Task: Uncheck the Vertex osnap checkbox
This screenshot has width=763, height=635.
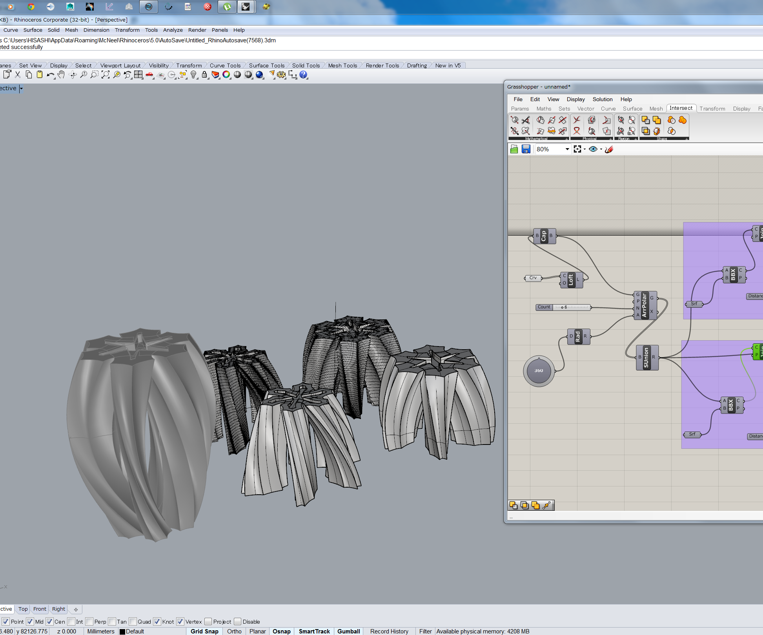Action: (180, 621)
